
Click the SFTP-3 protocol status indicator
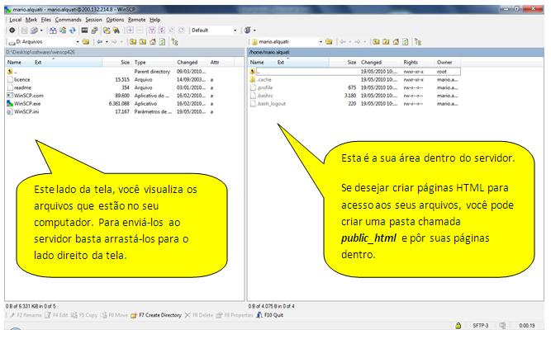480,326
